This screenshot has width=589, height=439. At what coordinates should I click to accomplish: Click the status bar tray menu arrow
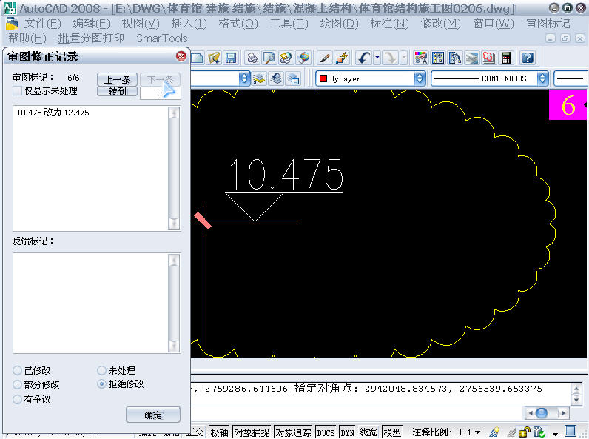pos(555,433)
